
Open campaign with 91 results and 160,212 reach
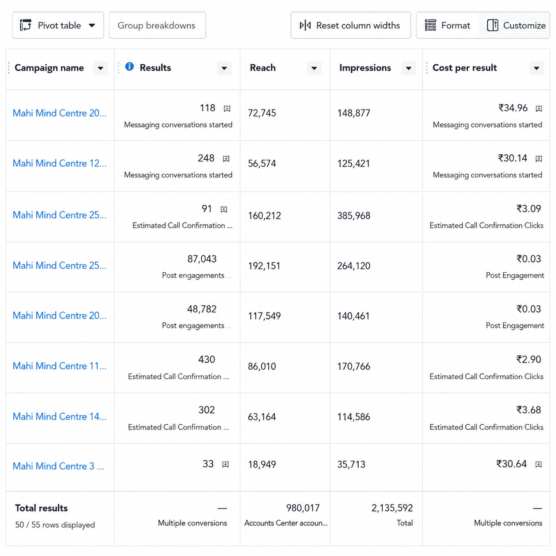59,215
